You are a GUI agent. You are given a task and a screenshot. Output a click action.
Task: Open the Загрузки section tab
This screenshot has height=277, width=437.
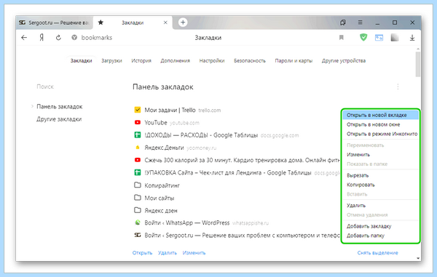111,60
